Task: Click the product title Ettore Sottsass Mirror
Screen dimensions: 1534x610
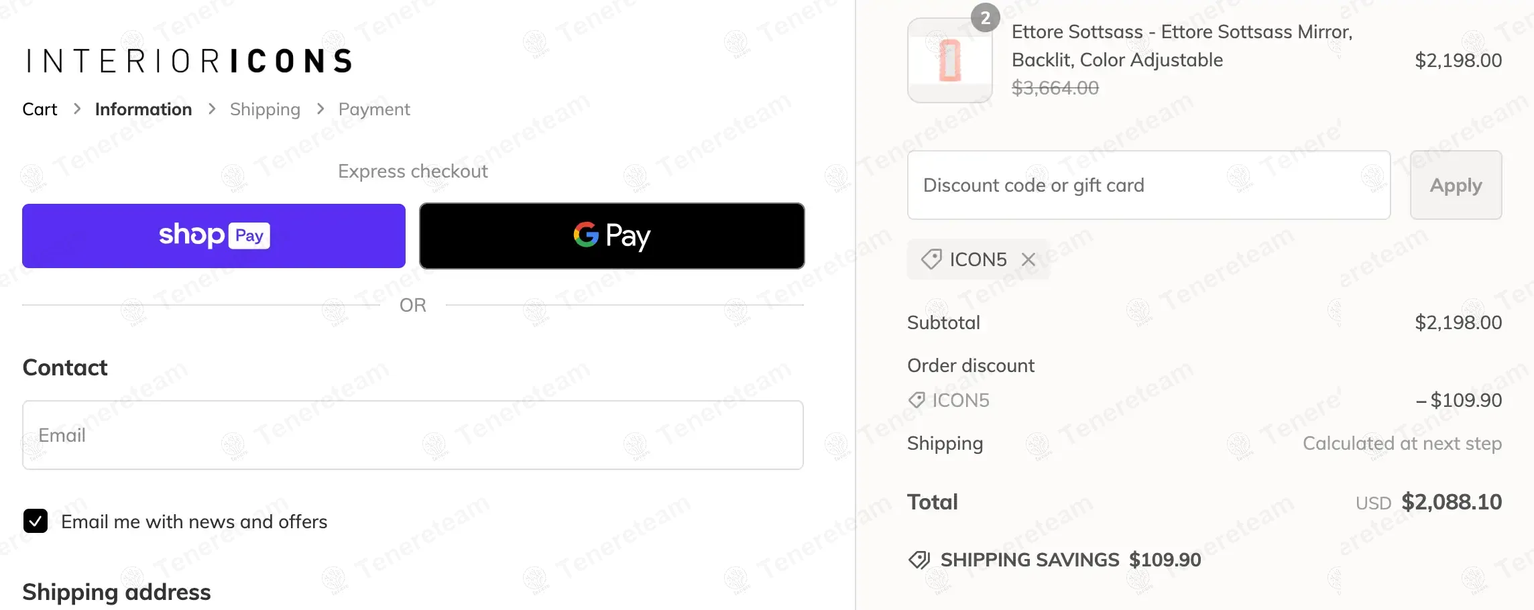Action: 1181,46
